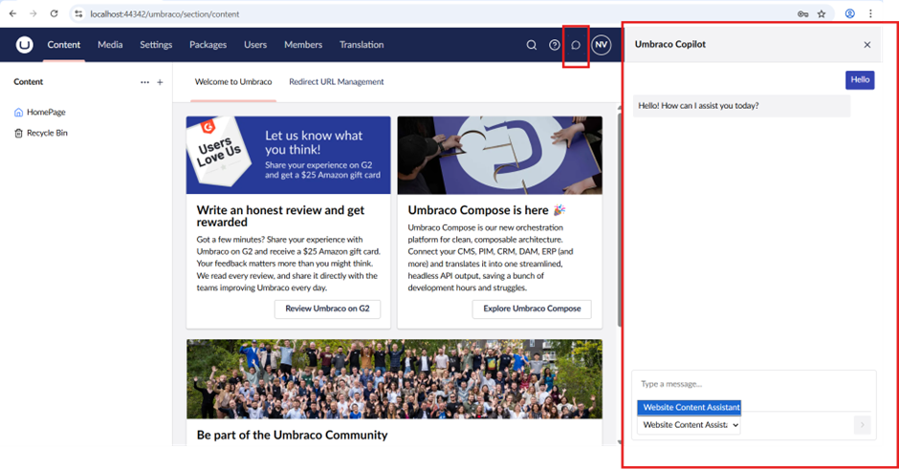This screenshot has height=469, width=899.
Task: Click the Umbraco Compose banner image
Action: tap(500, 155)
